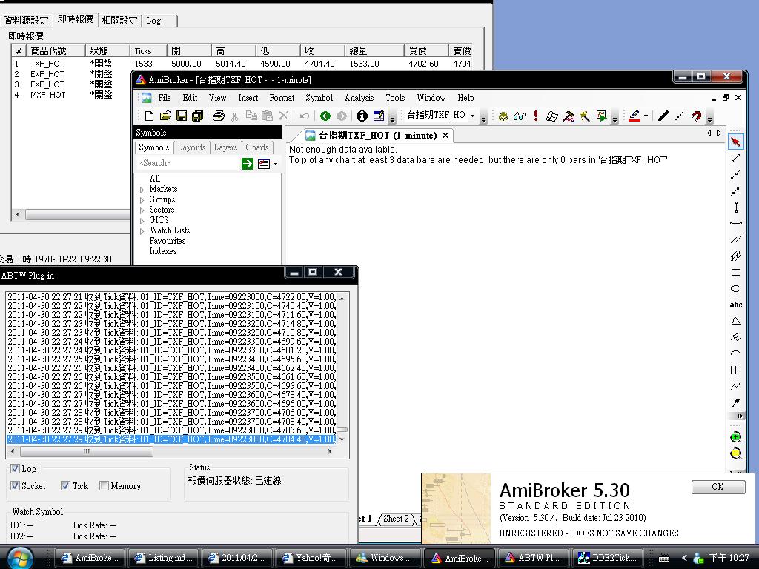Toggle the Tick checkbox
This screenshot has width=759, height=569.
(66, 486)
